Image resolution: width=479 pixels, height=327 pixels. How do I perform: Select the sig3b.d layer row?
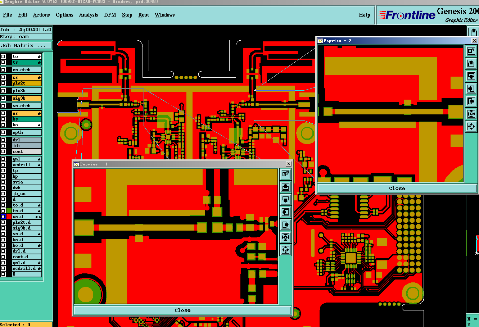27,228
